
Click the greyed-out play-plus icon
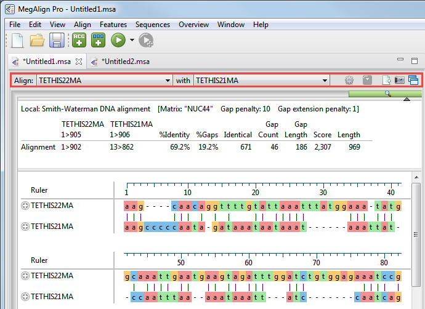coord(146,41)
